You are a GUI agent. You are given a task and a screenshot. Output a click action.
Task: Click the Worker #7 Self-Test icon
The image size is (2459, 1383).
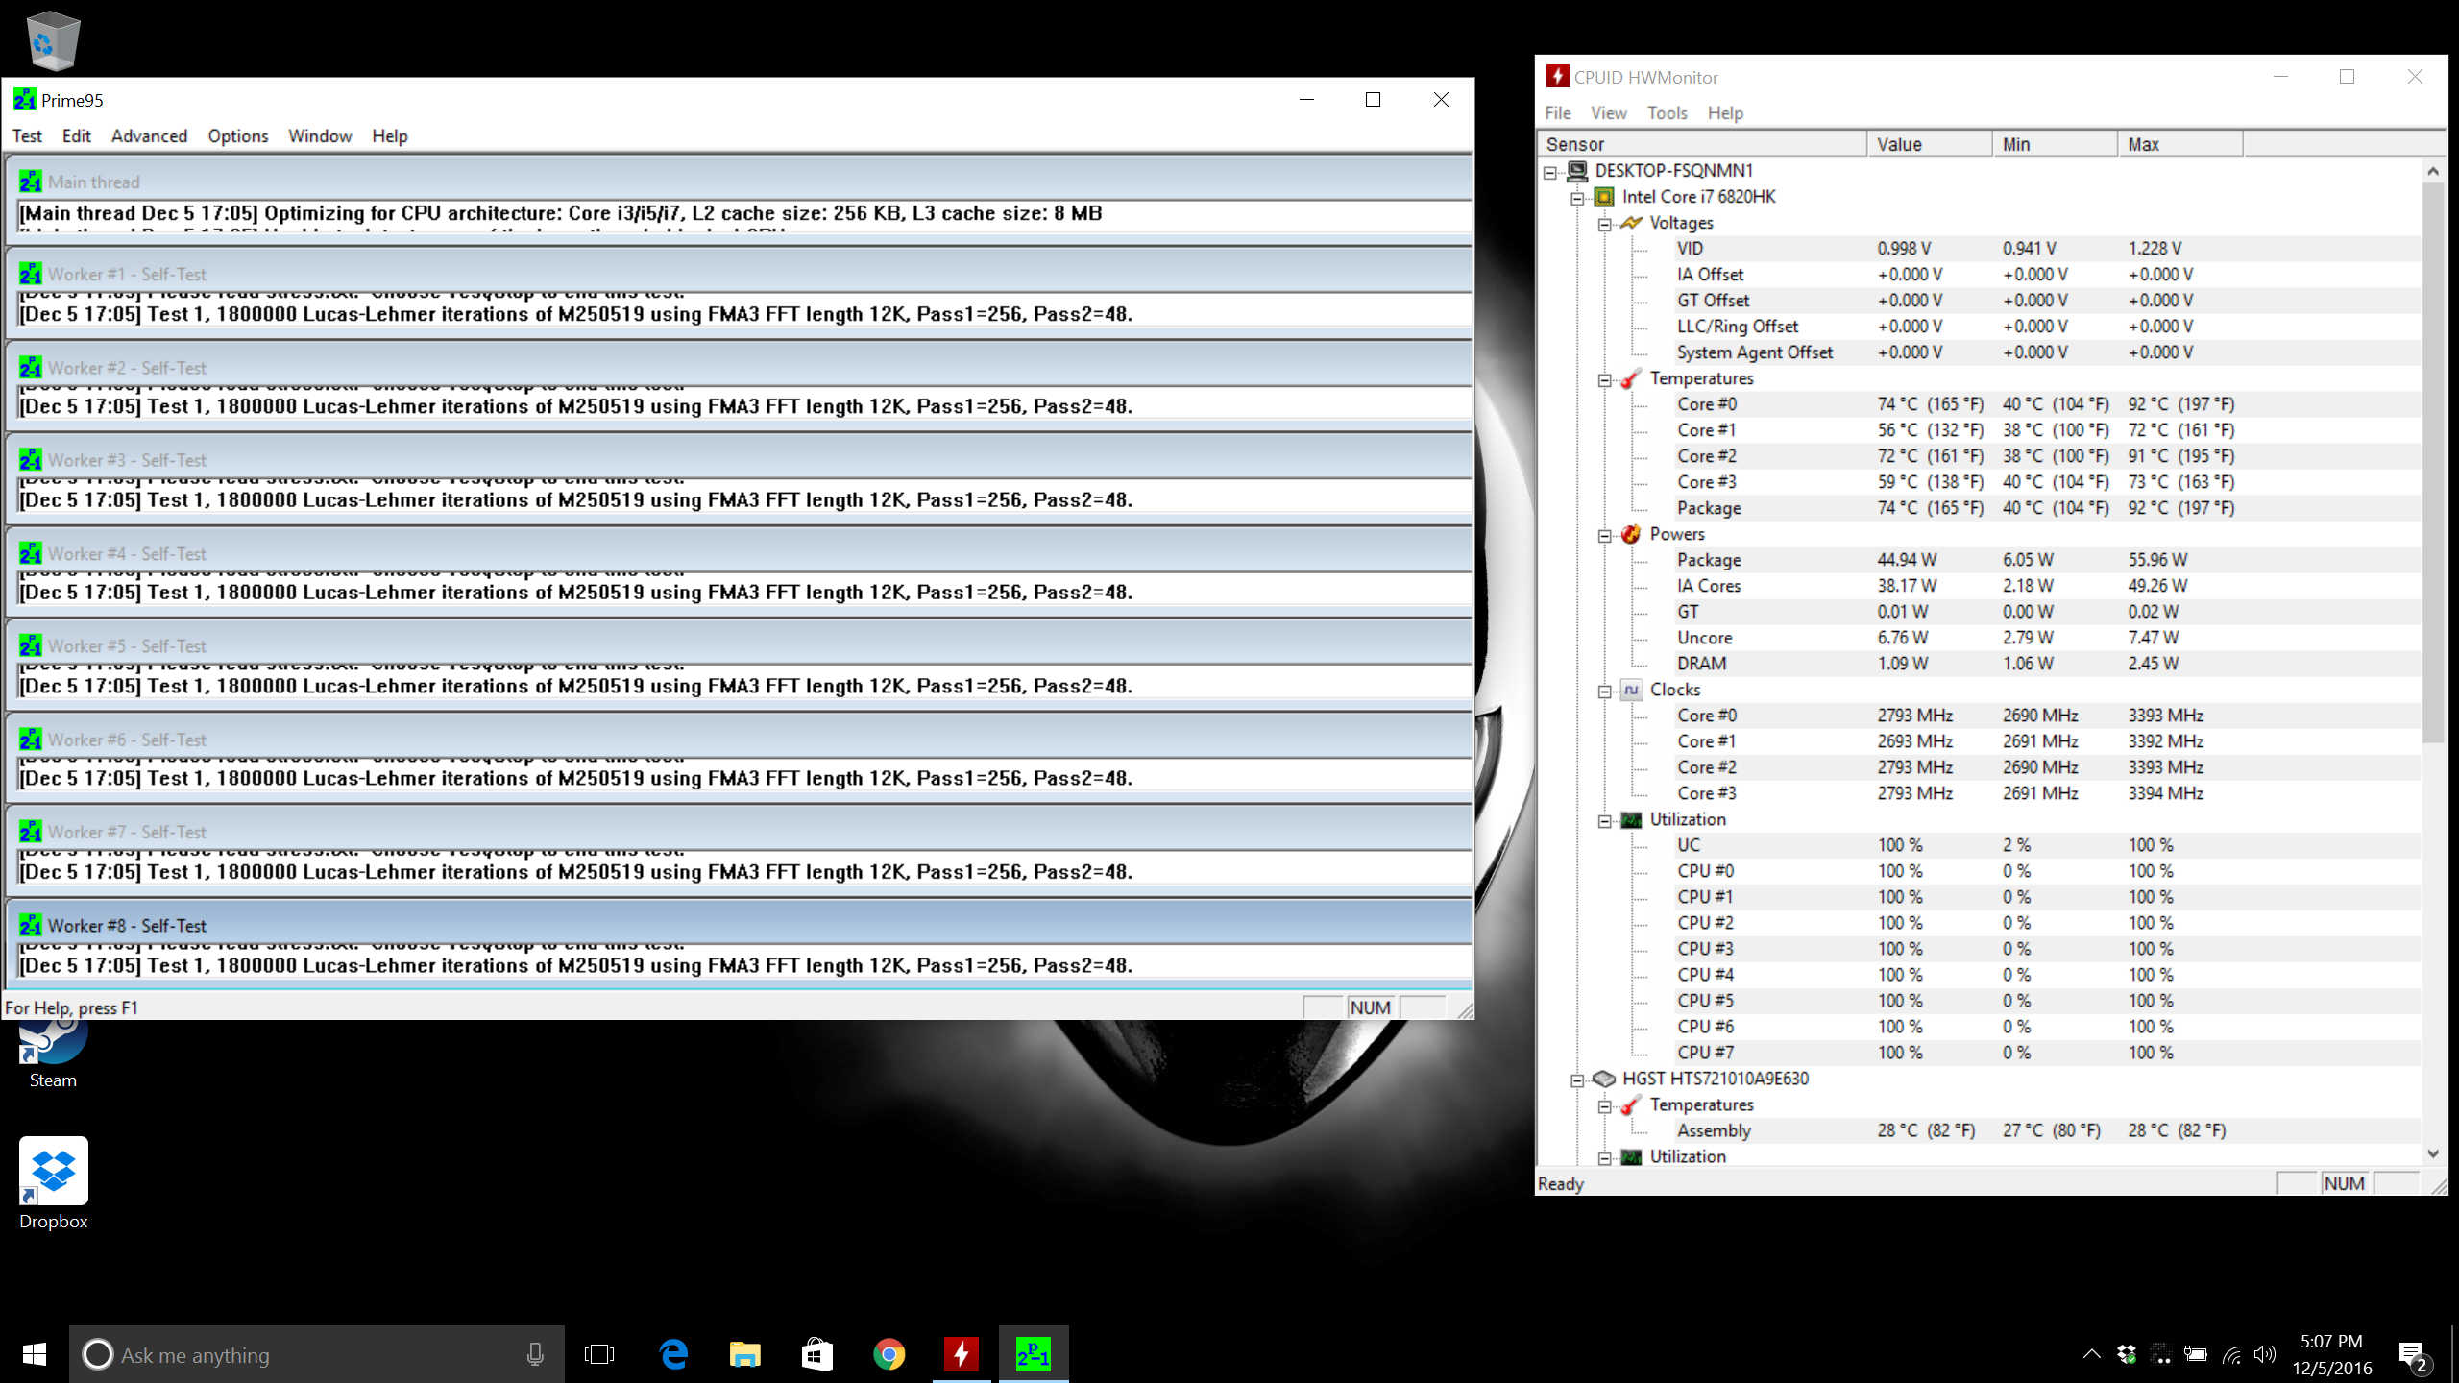(31, 832)
